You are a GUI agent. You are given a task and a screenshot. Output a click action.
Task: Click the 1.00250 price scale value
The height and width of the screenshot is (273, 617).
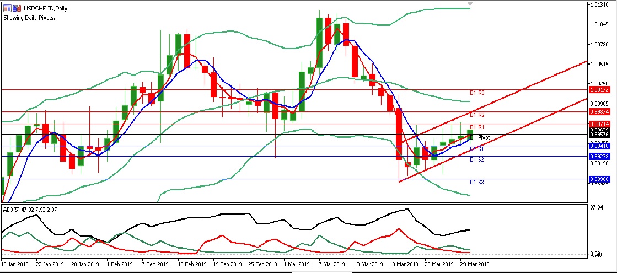[599, 84]
